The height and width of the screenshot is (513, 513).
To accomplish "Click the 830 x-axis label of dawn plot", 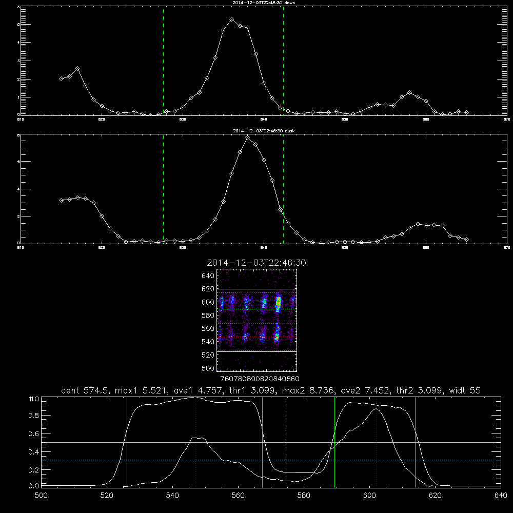I will click(x=183, y=120).
